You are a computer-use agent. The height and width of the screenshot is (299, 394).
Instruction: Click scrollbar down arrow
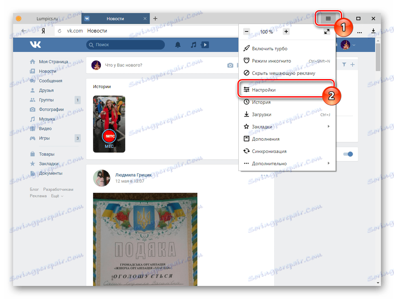[x=378, y=283]
